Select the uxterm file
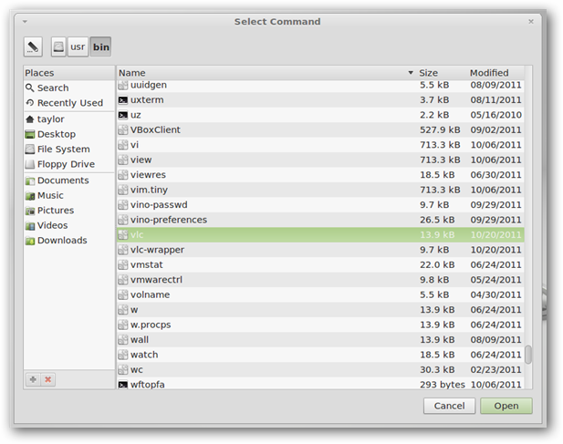 [320, 100]
